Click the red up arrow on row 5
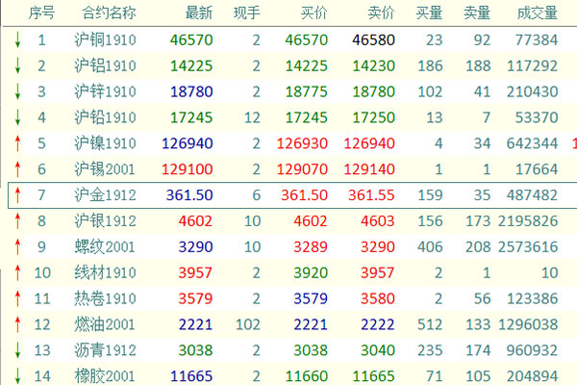 [17, 143]
